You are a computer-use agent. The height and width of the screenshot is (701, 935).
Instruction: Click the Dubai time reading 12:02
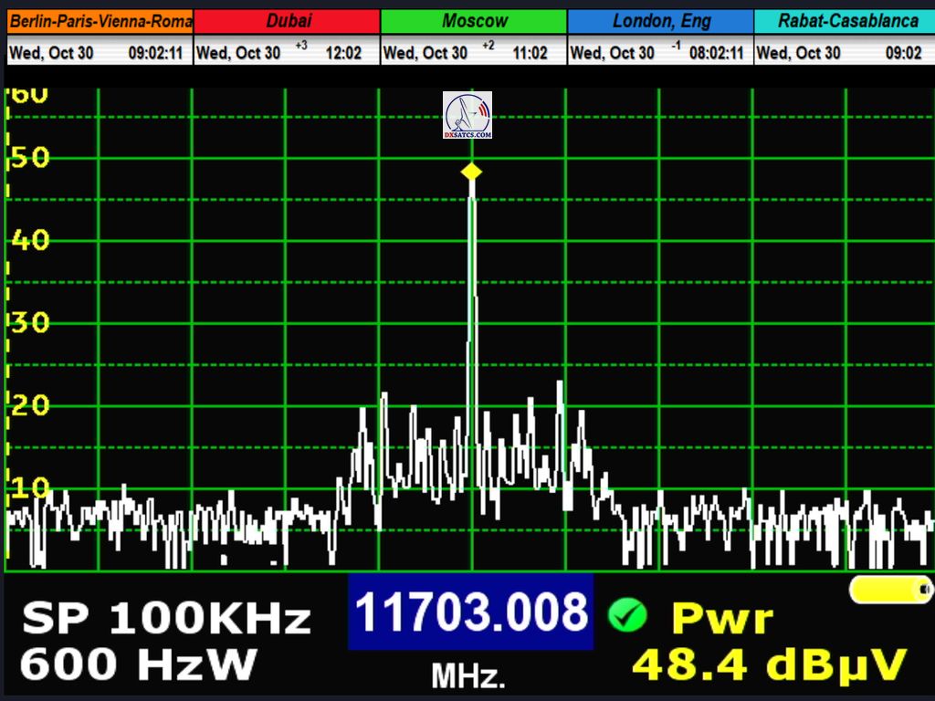pos(343,53)
